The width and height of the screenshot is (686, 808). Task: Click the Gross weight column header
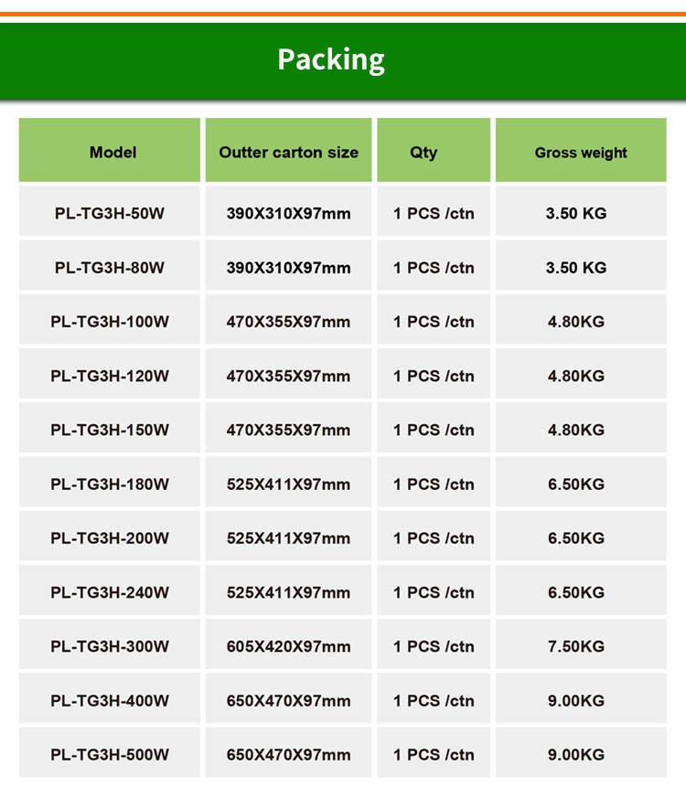581,150
